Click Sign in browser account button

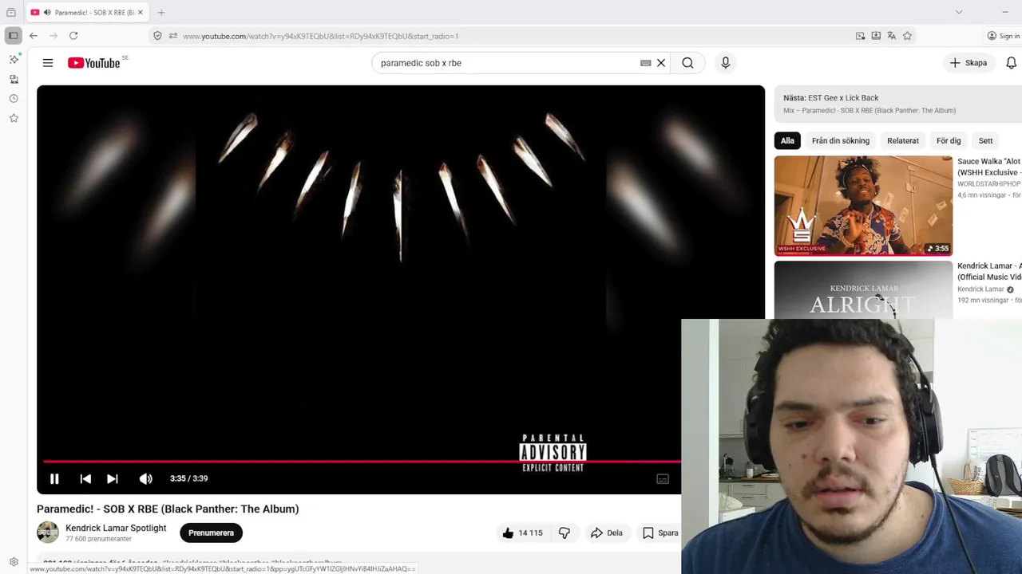(x=1004, y=36)
